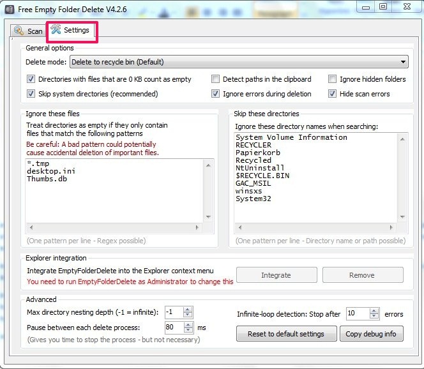The image size is (424, 369).
Task: Click up arrow of ignore files vertical scrollbar
Action: (x=208, y=165)
